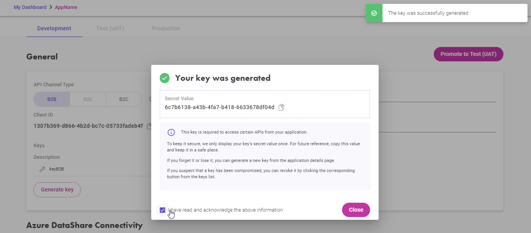The height and width of the screenshot is (233, 531).
Task: Click the AppName breadcrumb
Action: 66,7
